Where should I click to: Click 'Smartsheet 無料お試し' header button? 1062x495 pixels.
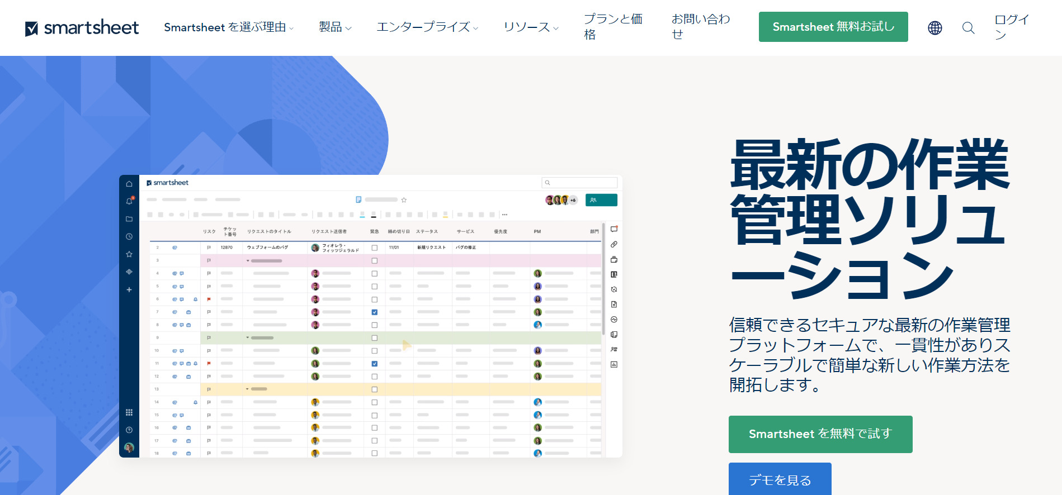coord(833,27)
